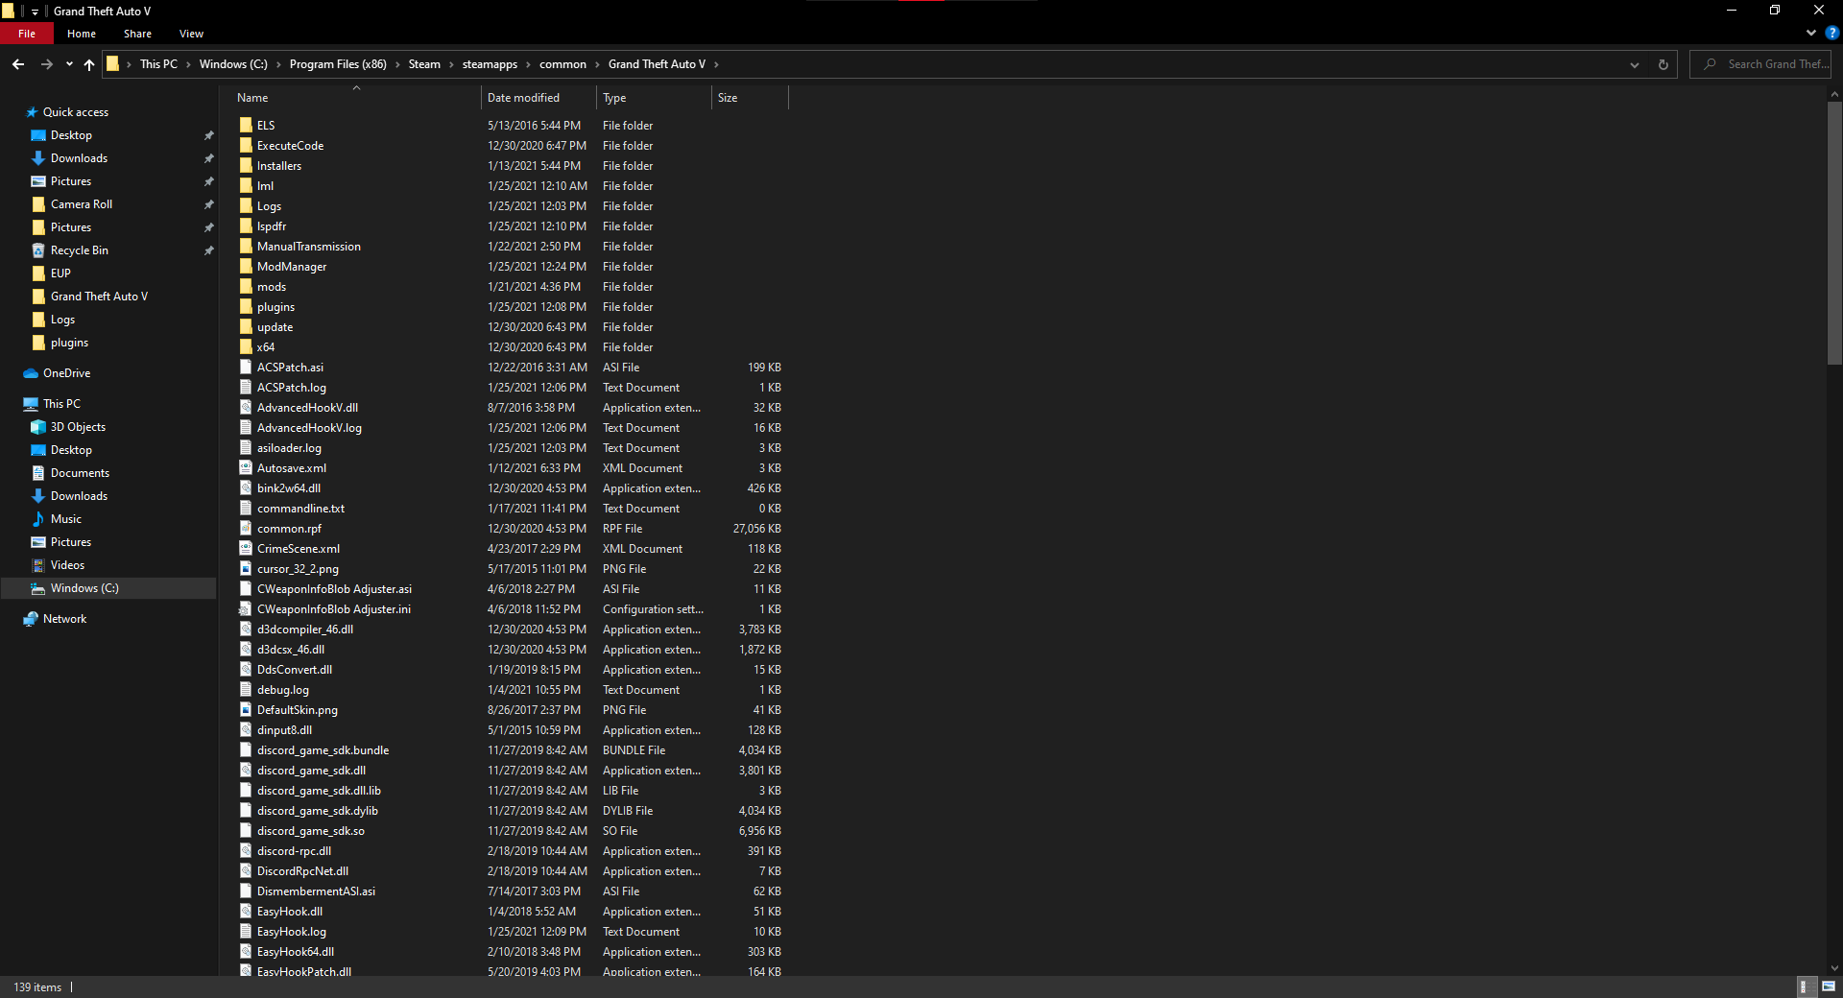Click the CrimeScene.xml file icon

[x=246, y=548]
